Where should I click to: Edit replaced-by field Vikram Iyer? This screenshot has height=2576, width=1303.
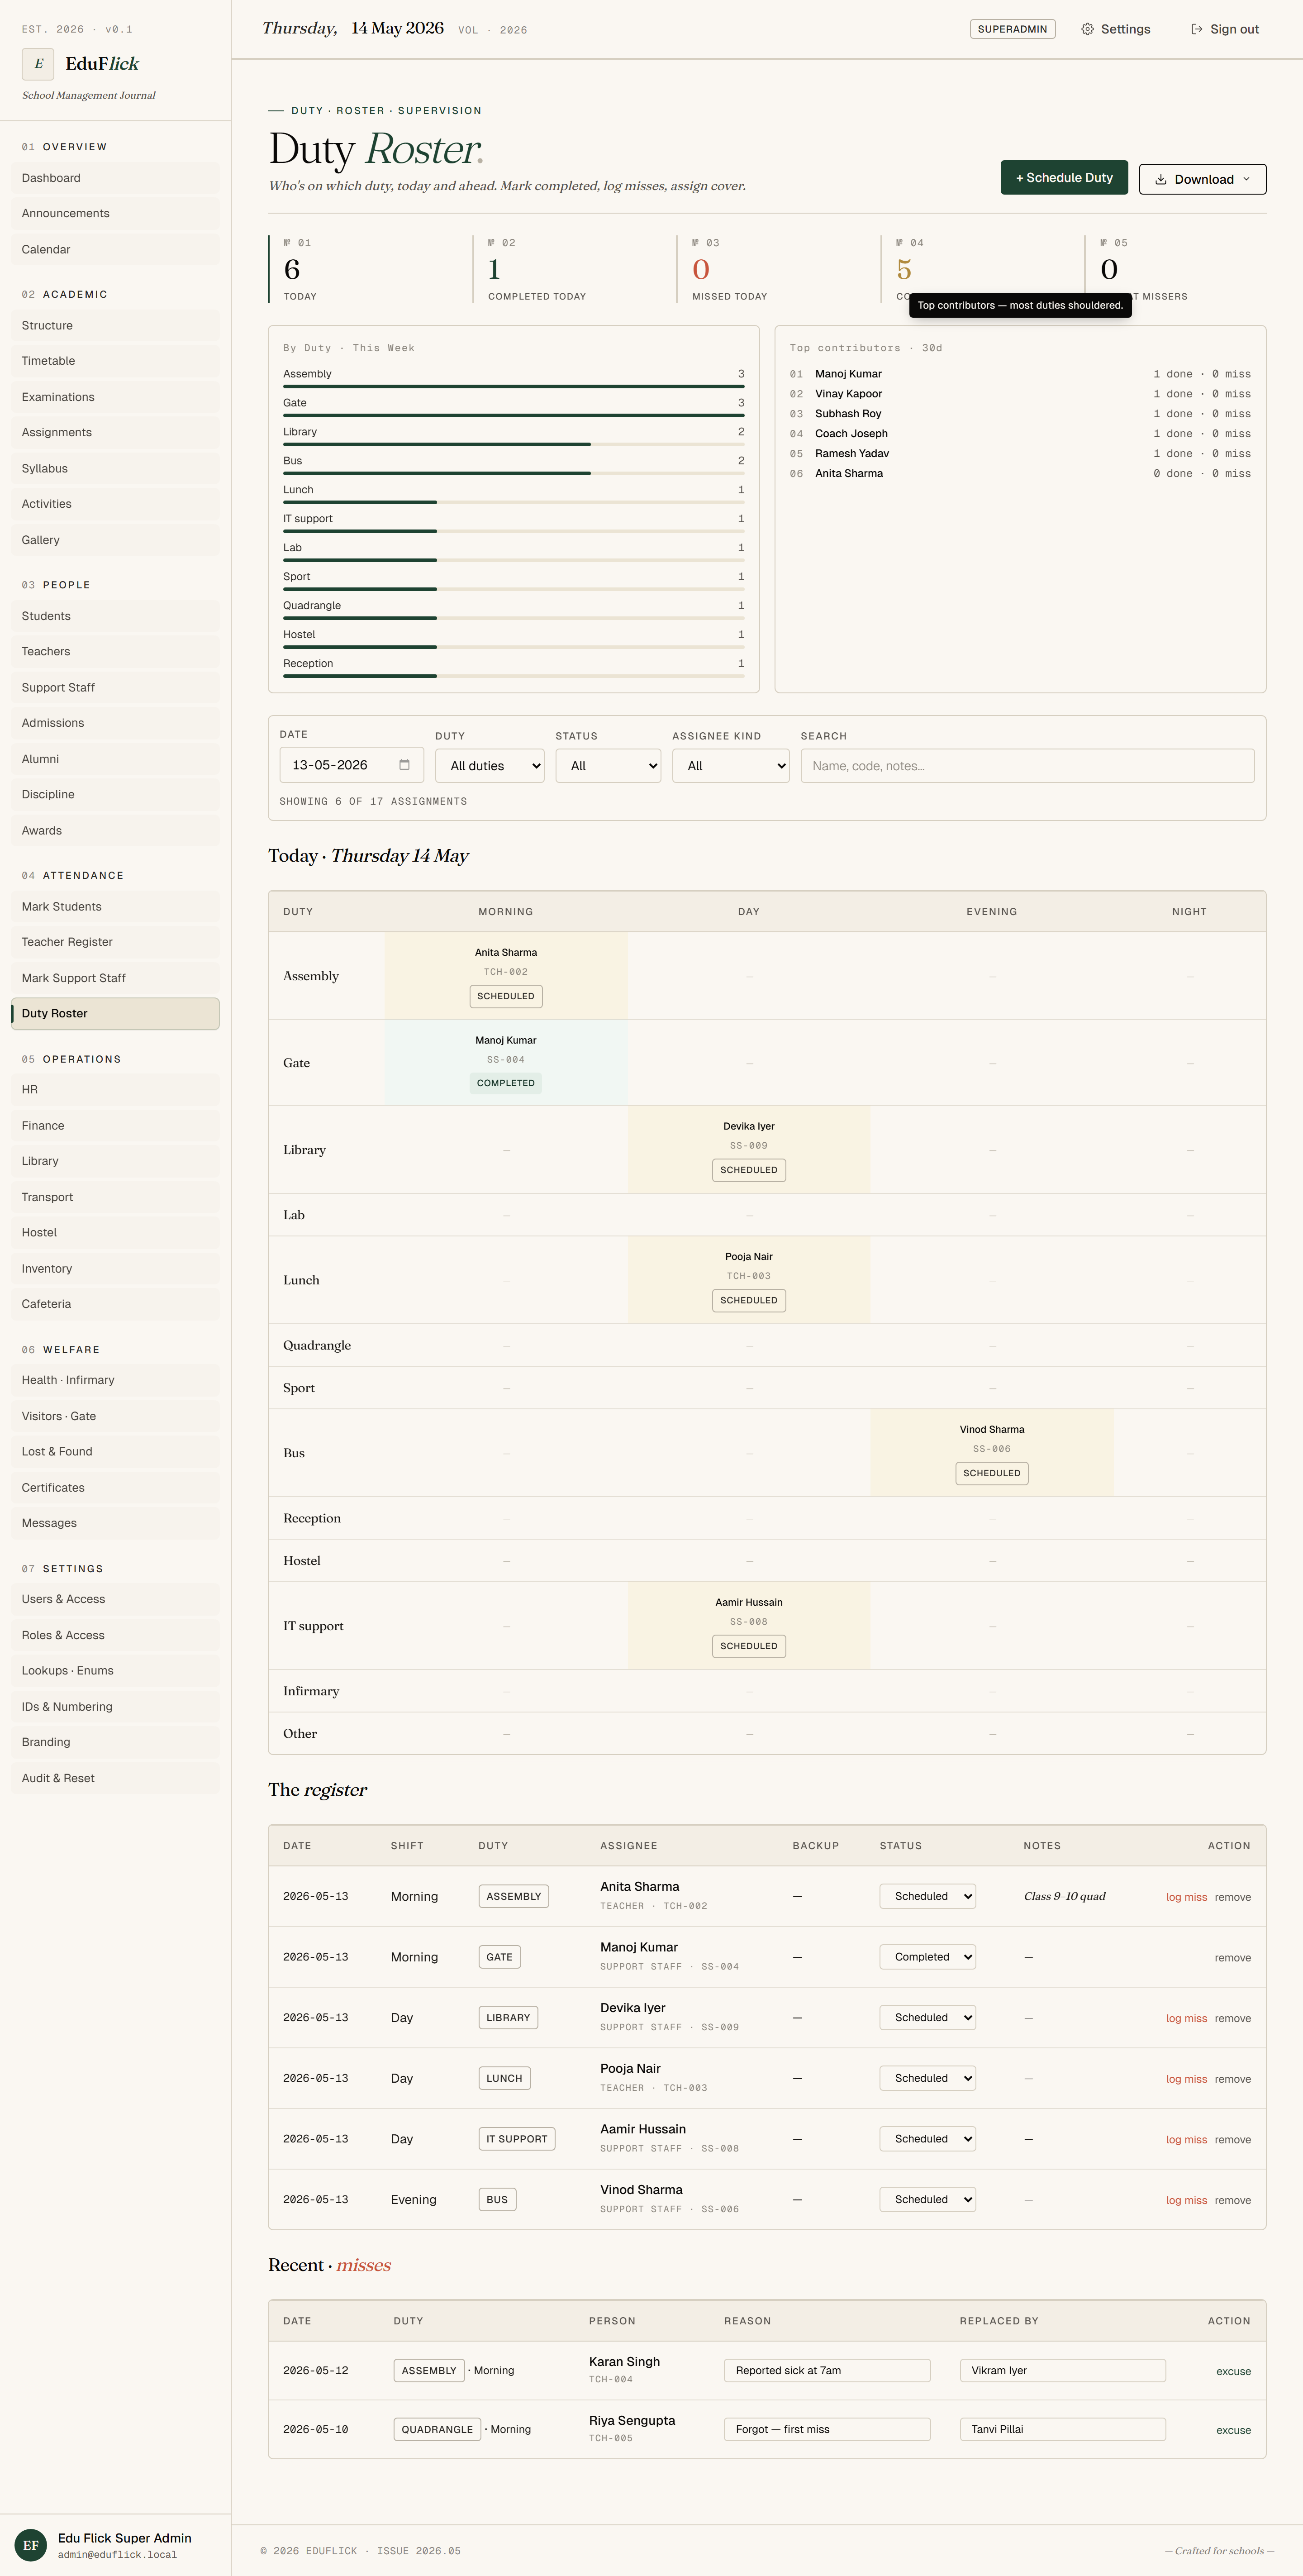[1063, 2371]
